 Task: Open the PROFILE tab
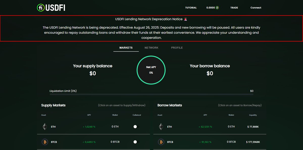(x=177, y=48)
